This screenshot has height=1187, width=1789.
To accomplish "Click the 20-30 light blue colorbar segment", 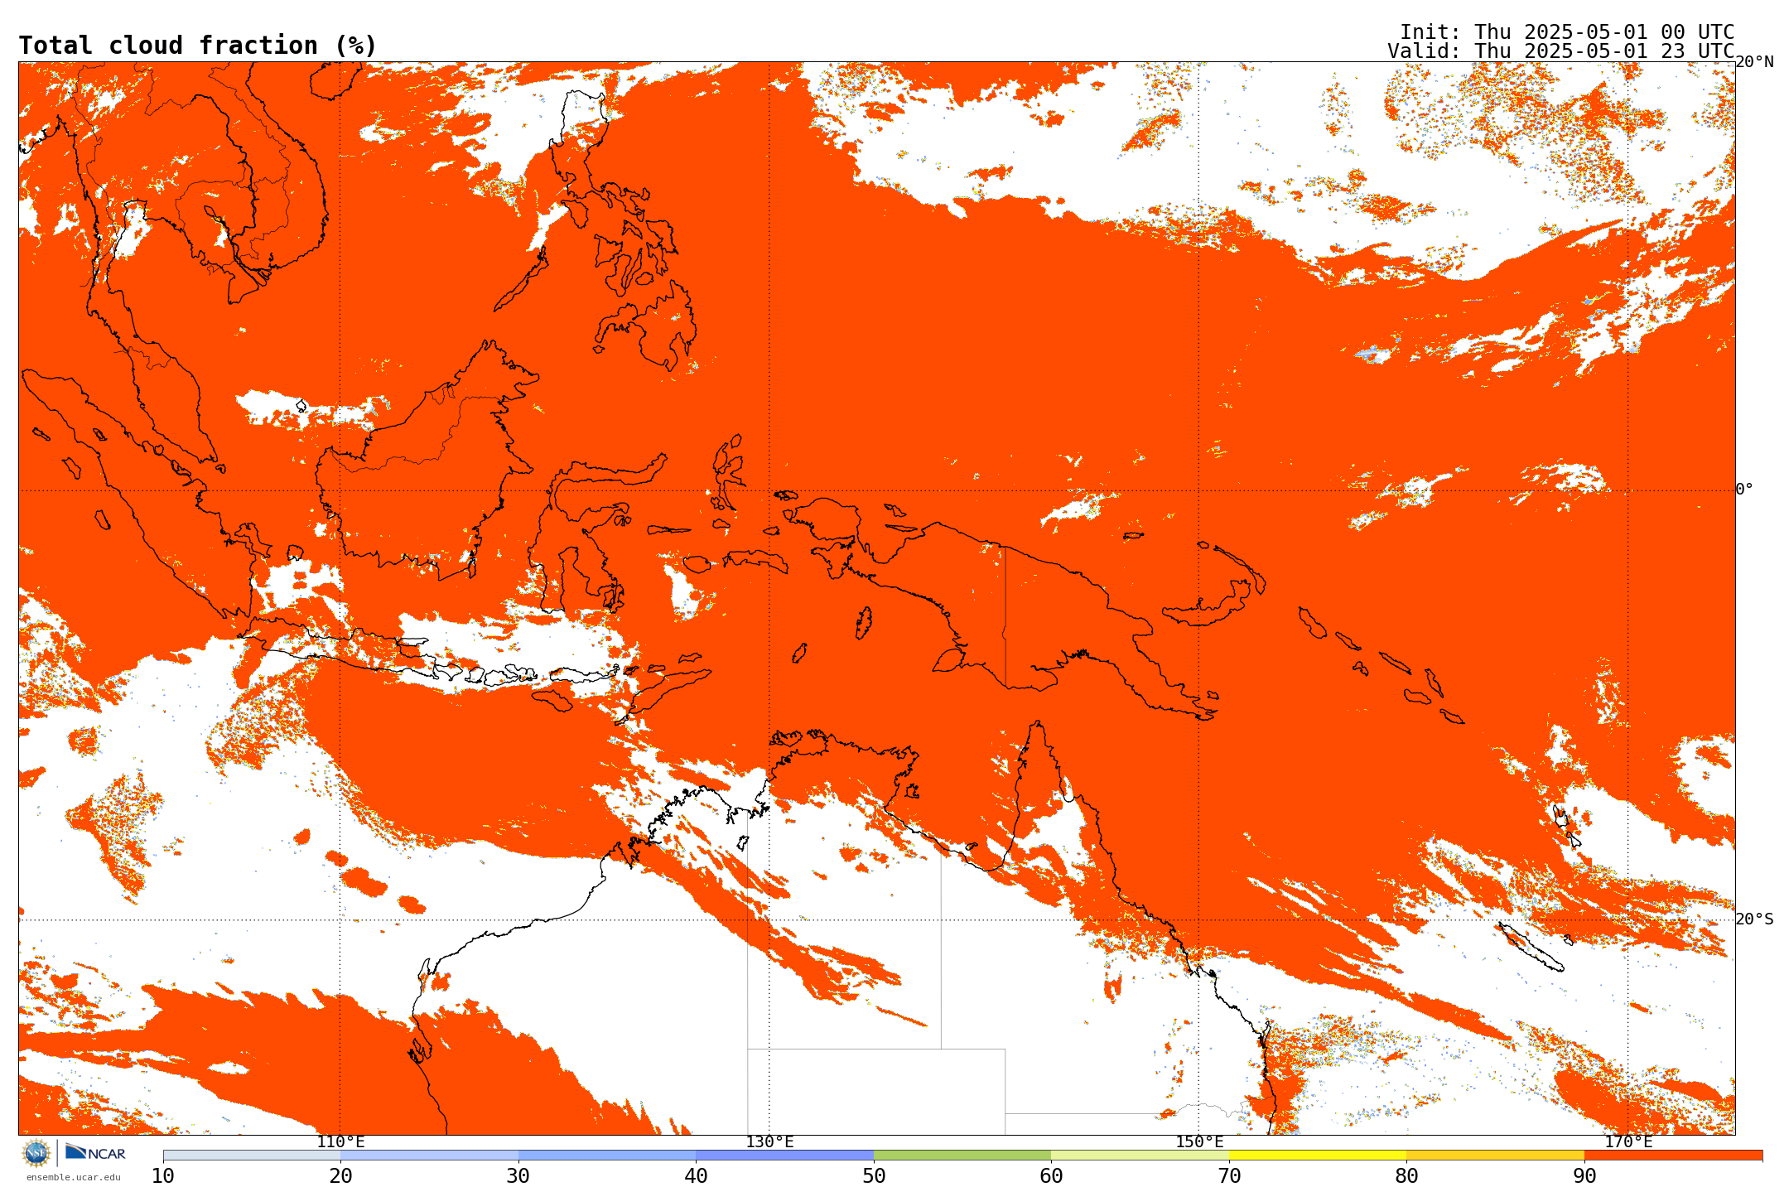I will click(429, 1155).
